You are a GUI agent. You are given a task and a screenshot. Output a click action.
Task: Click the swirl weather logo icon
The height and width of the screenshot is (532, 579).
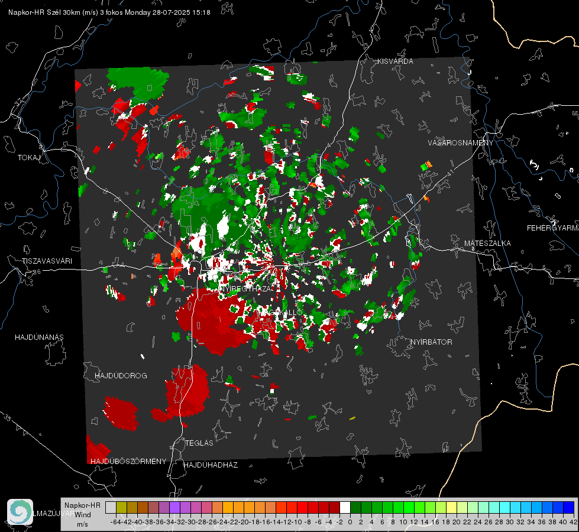click(x=20, y=512)
